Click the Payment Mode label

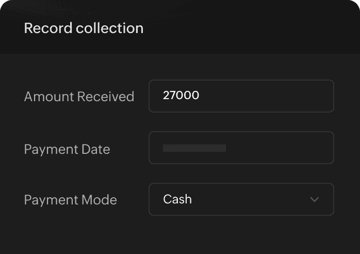click(70, 200)
